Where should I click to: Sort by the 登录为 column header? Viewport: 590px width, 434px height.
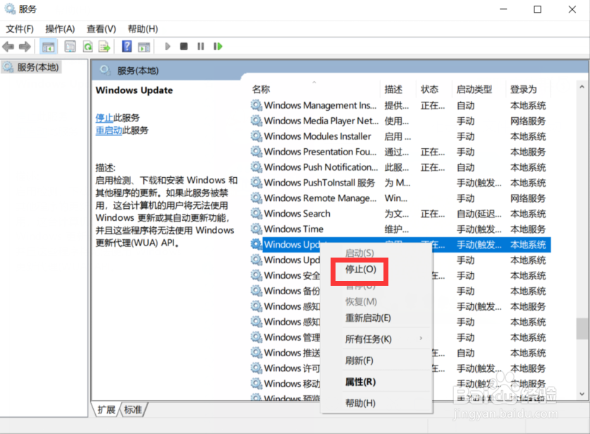point(524,90)
